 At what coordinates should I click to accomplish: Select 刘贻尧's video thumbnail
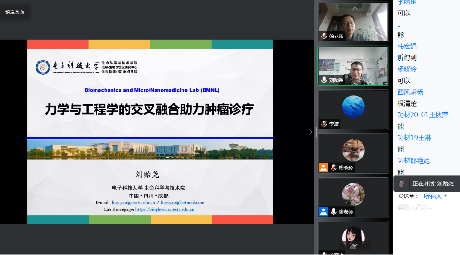353,65
